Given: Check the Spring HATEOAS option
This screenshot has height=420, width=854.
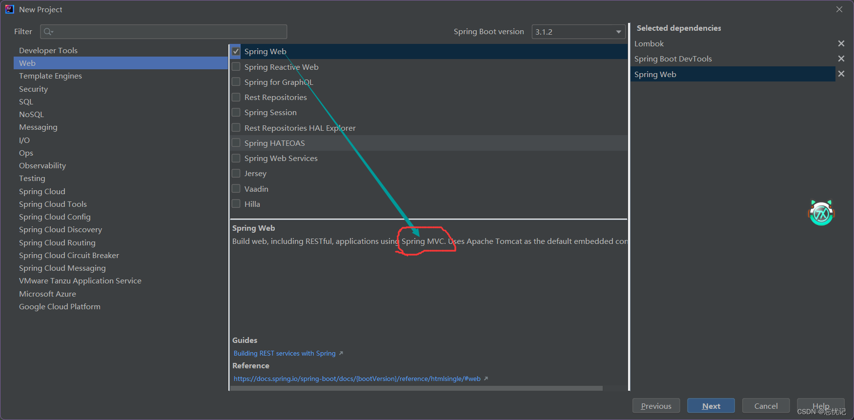Looking at the screenshot, I should tap(236, 142).
